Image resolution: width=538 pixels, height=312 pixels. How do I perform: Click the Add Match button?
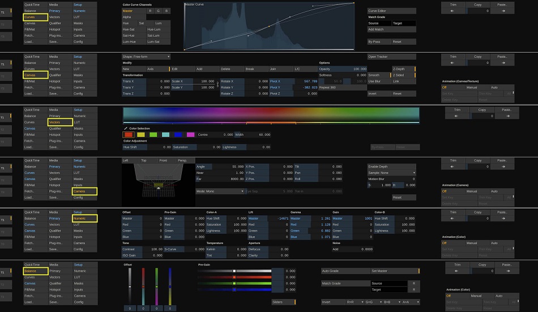point(391,29)
